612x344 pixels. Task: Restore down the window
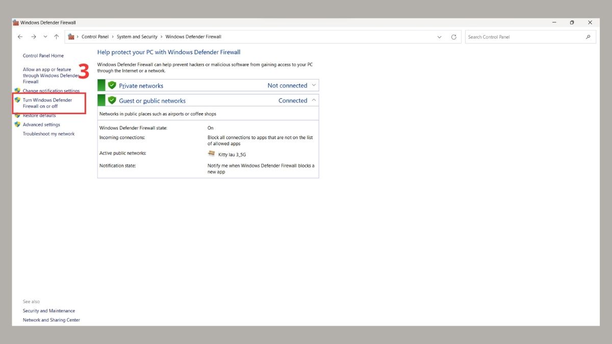572,22
